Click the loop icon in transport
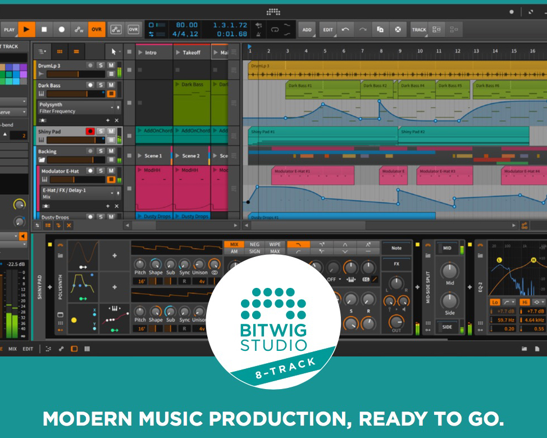 [x=275, y=30]
